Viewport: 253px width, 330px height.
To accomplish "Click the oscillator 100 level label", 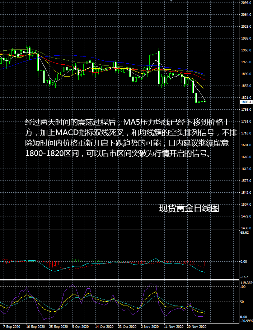I will [x=243, y=287].
